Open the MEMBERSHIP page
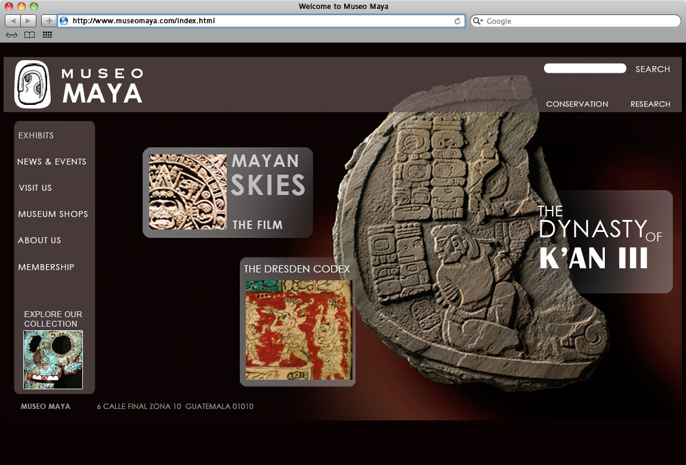The width and height of the screenshot is (686, 465). pos(46,267)
